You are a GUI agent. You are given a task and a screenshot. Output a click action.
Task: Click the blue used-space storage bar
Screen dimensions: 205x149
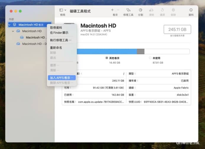(106, 51)
